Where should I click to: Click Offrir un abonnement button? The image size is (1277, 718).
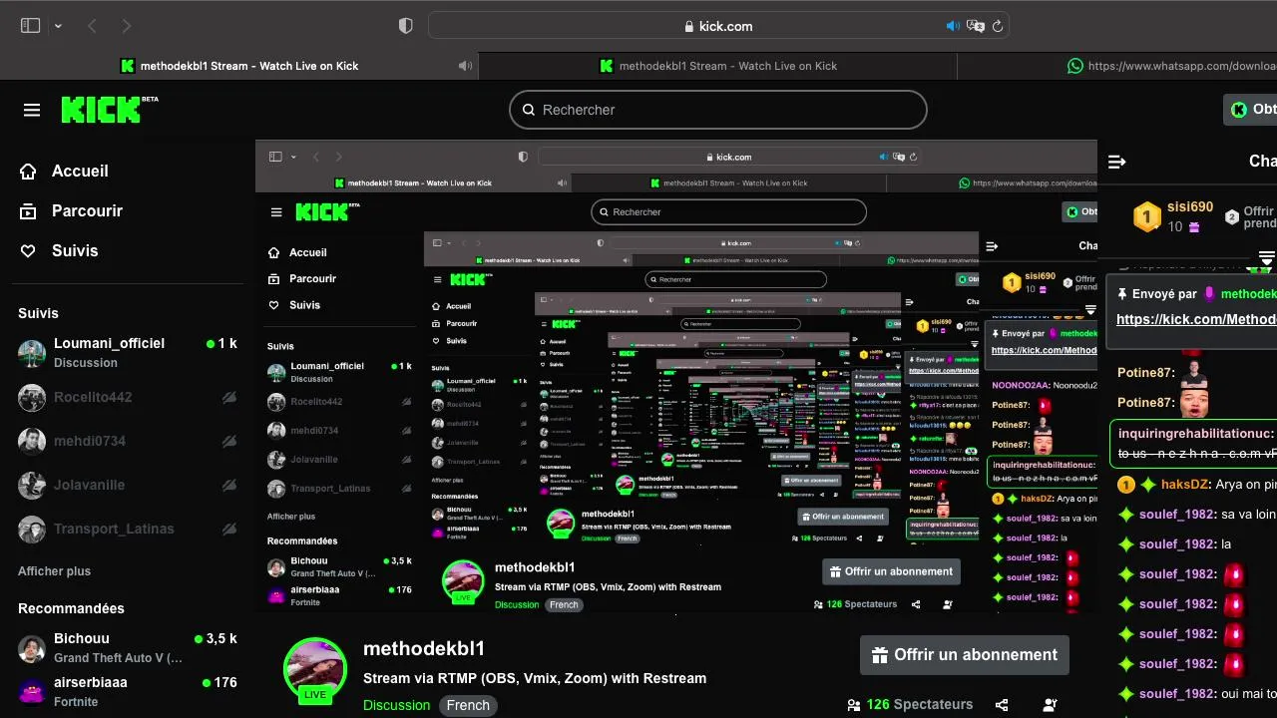(x=964, y=655)
